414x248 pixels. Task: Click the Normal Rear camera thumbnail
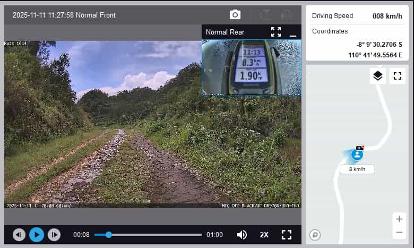point(252,67)
